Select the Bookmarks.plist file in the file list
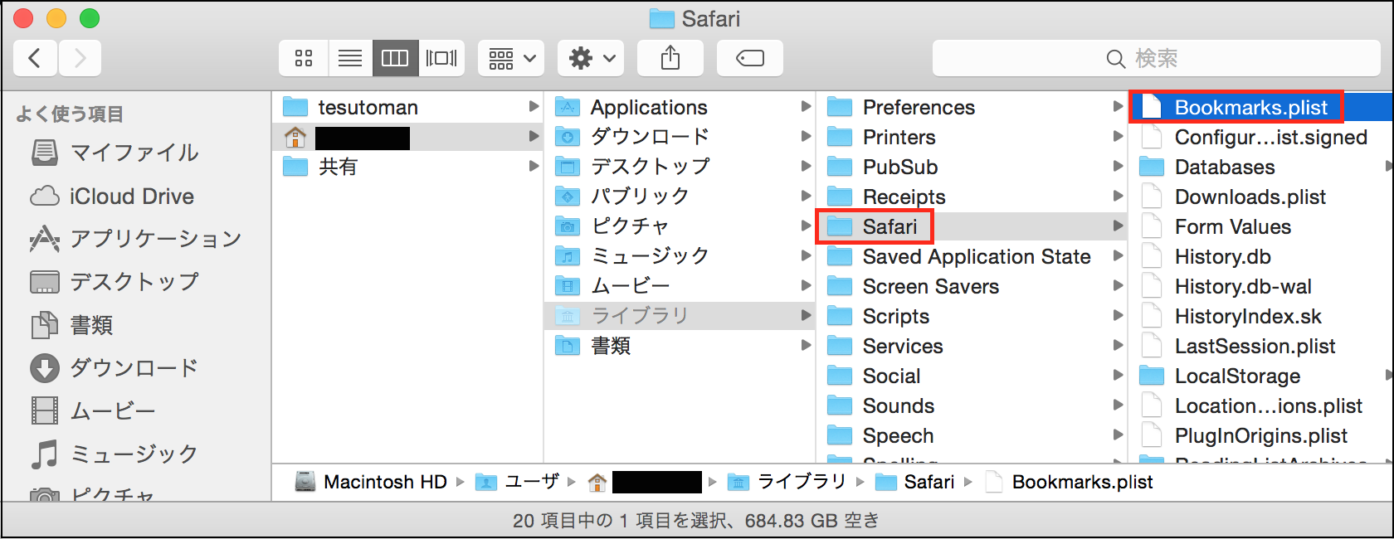This screenshot has width=1394, height=539. click(x=1261, y=107)
